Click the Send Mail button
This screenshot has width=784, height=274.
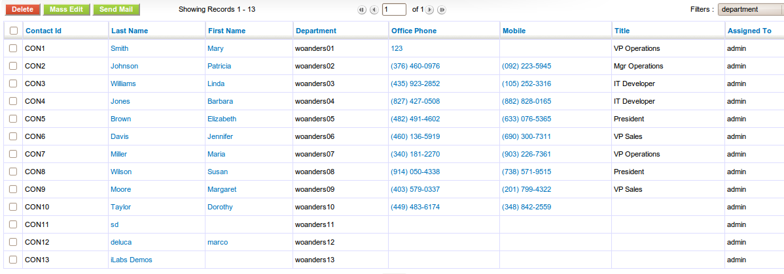tap(116, 10)
